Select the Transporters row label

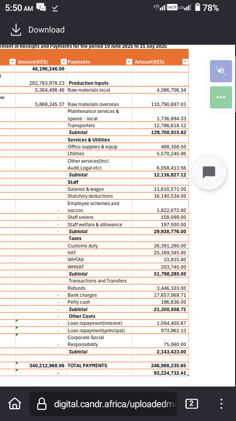81,125
